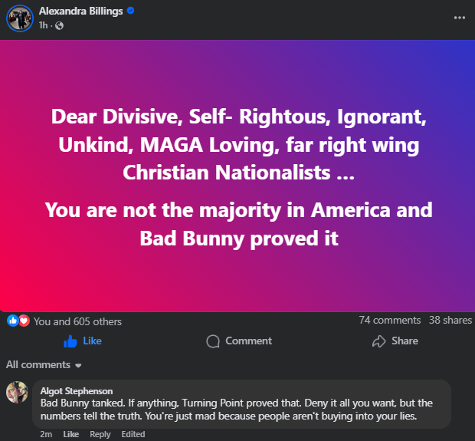
Task: Open Alexandra Billings' profile picture
Action: pyautogui.click(x=19, y=18)
